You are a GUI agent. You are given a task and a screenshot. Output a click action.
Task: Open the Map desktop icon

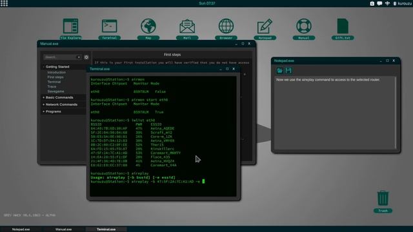point(148,29)
